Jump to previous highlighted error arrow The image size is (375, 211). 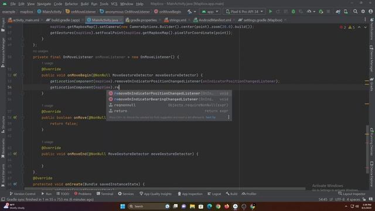(359, 28)
